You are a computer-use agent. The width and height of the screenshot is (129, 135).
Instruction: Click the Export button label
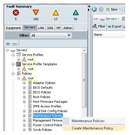(117, 26)
